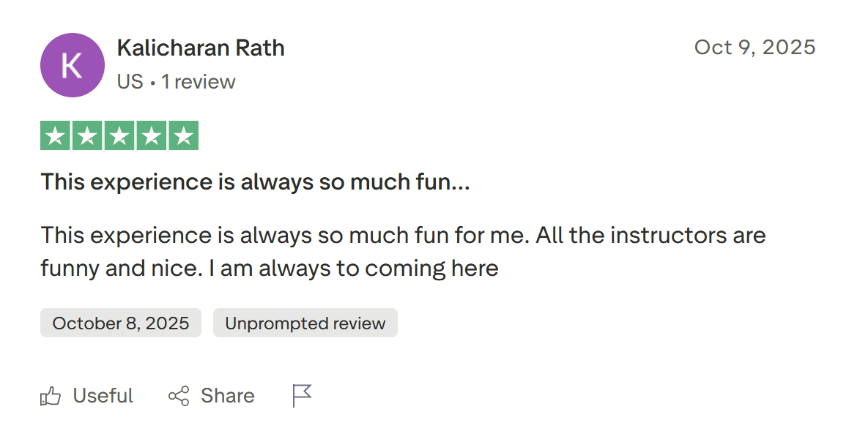Click the Oct 9, 2025 posted date
849x442 pixels.
[x=755, y=46]
